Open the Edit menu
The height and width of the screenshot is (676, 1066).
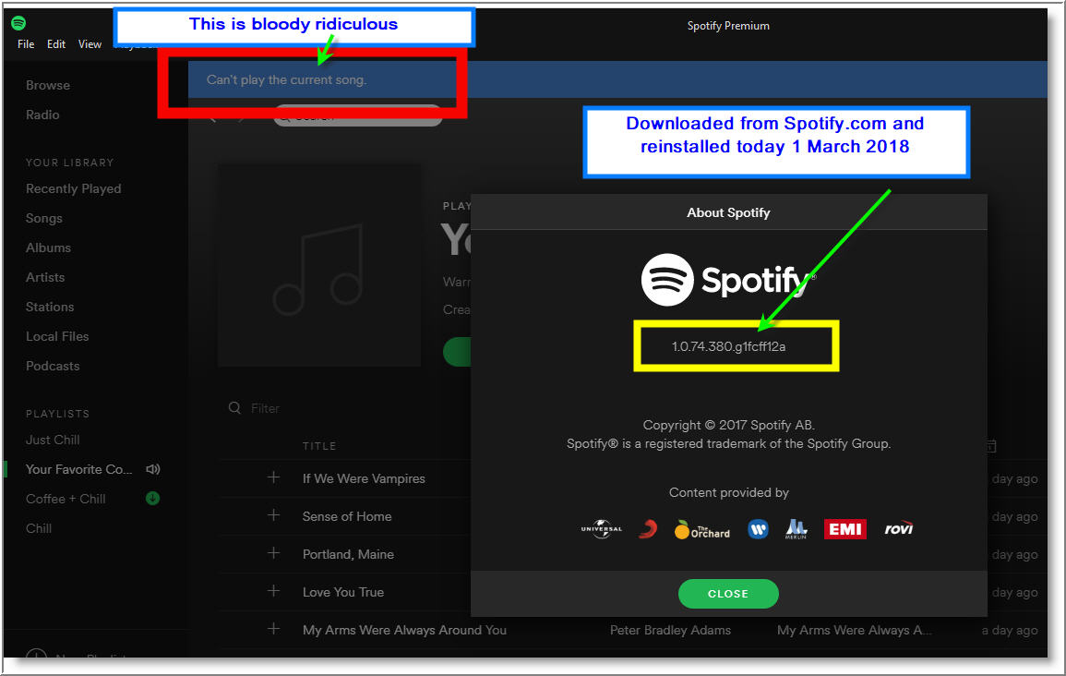56,44
